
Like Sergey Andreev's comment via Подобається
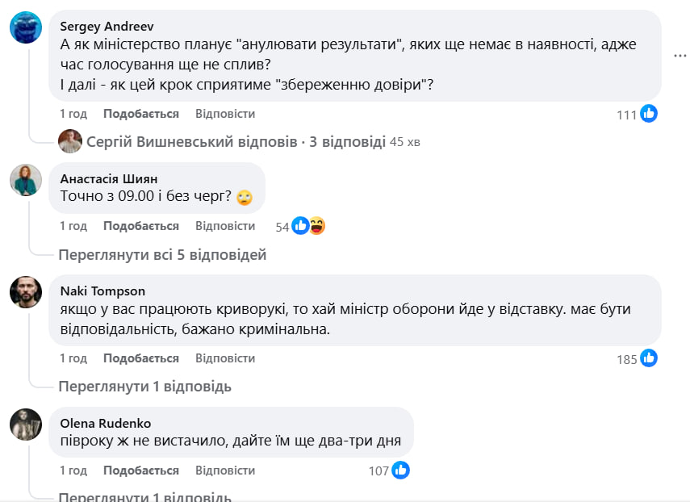[x=141, y=114]
